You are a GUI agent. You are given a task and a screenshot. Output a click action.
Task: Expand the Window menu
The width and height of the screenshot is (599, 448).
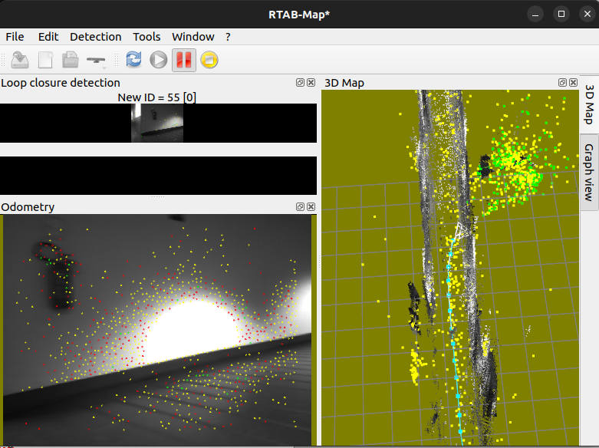point(193,37)
